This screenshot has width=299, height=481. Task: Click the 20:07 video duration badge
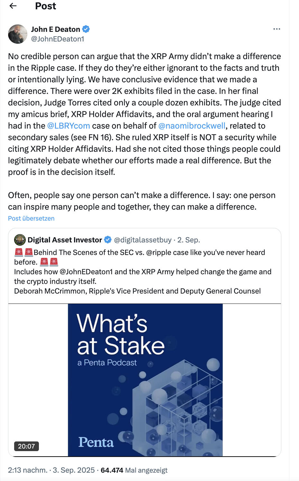point(26,446)
